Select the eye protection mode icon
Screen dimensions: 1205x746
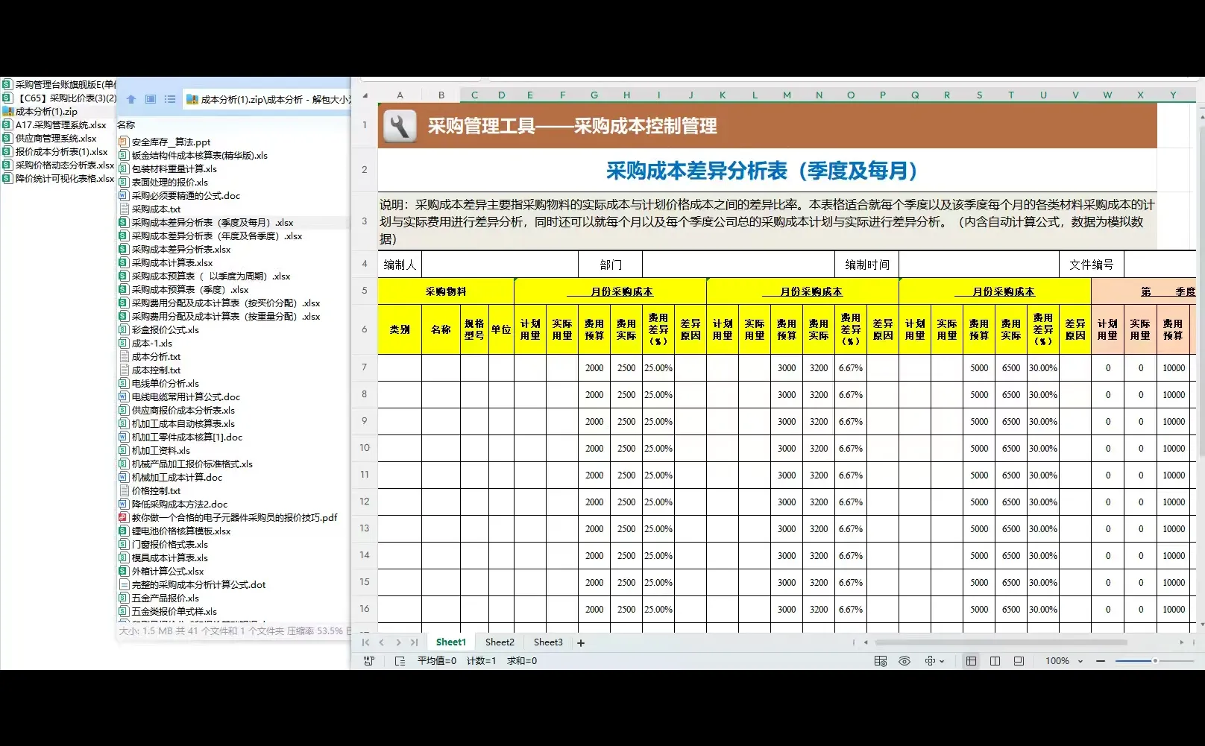pos(904,660)
